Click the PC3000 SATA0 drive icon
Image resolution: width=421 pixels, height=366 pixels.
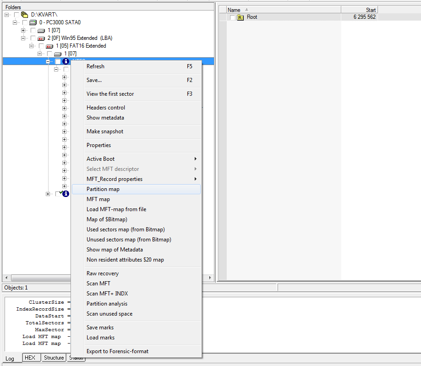[33, 22]
